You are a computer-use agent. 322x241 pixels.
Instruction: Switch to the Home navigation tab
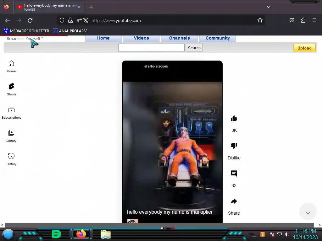[x=103, y=38]
